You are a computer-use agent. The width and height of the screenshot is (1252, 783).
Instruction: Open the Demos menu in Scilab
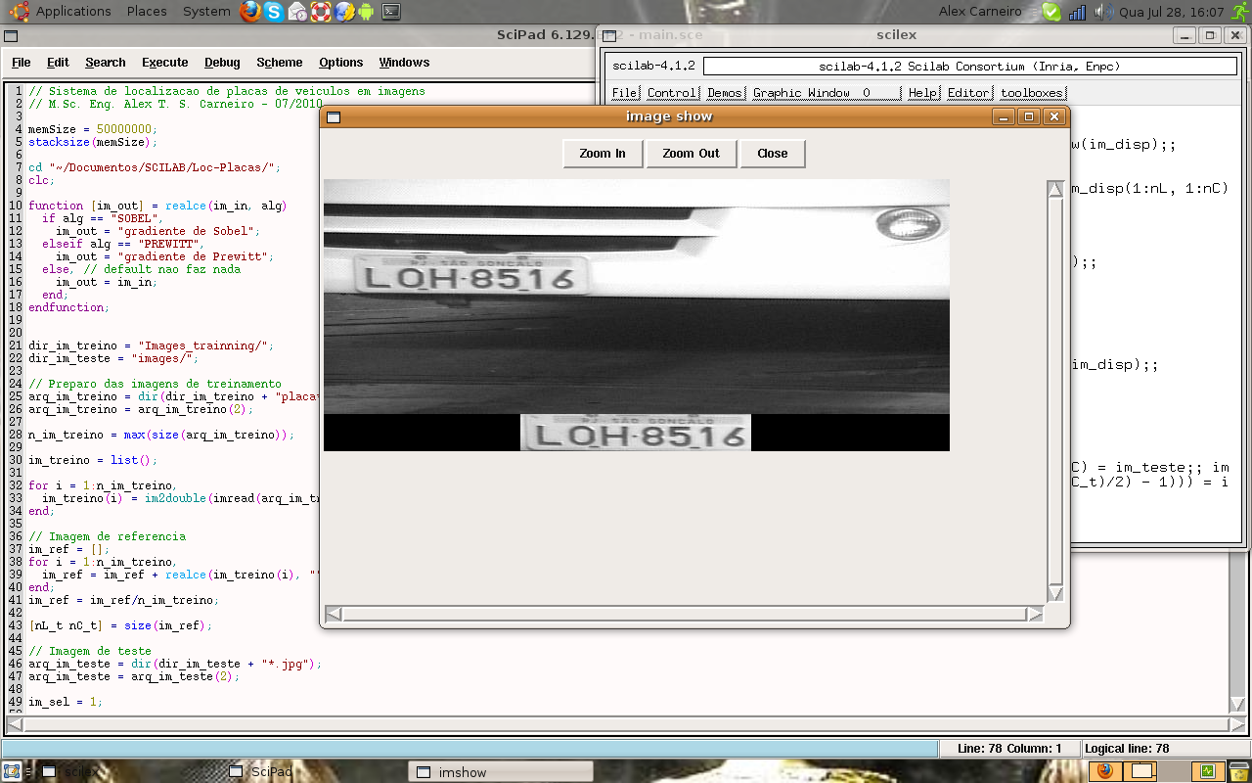coord(723,92)
